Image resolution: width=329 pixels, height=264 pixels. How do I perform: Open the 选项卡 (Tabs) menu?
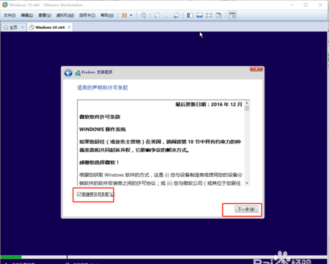(87, 15)
